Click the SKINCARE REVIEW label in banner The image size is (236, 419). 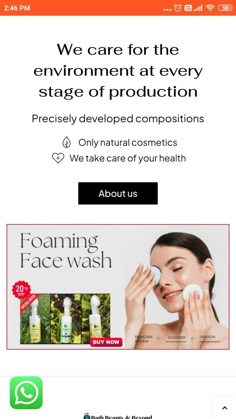(144, 339)
